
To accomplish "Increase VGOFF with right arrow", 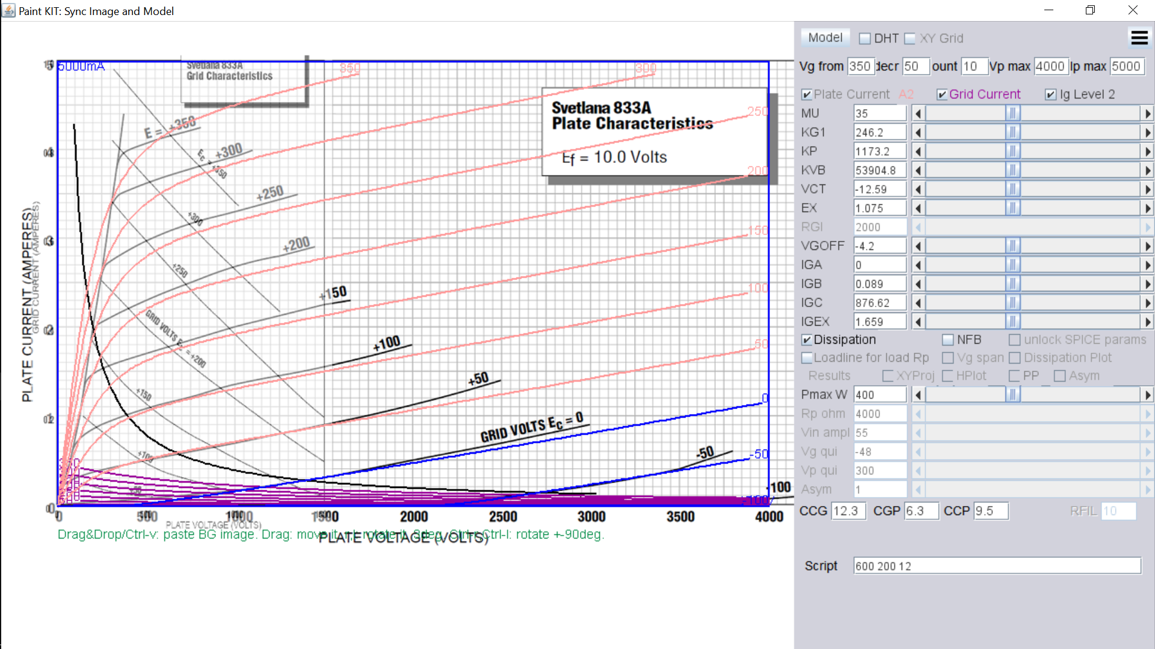I will tap(1147, 246).
